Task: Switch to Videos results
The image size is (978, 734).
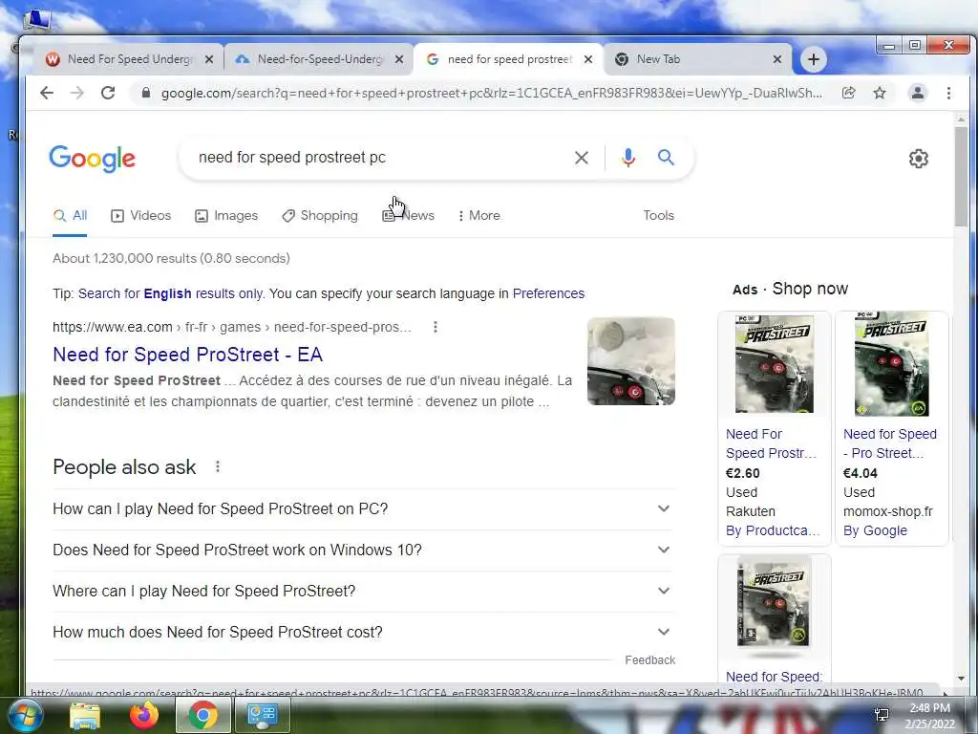Action: (141, 215)
